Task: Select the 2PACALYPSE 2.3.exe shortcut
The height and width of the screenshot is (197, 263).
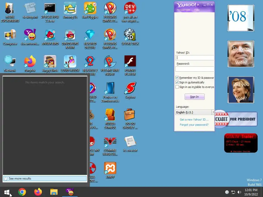Action: coord(50,12)
